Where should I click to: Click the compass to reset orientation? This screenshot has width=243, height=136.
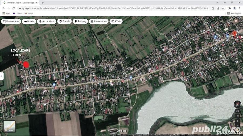point(237,104)
